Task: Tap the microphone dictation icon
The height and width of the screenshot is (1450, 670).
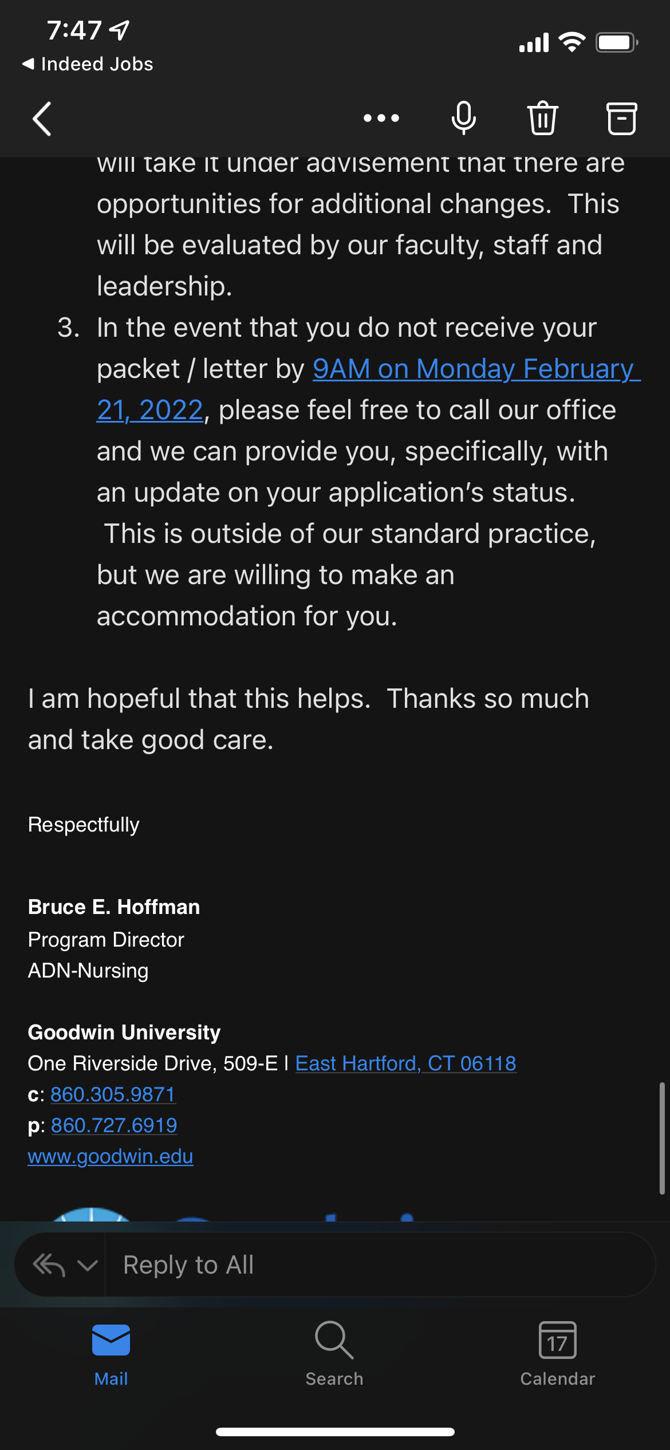Action: [x=463, y=118]
